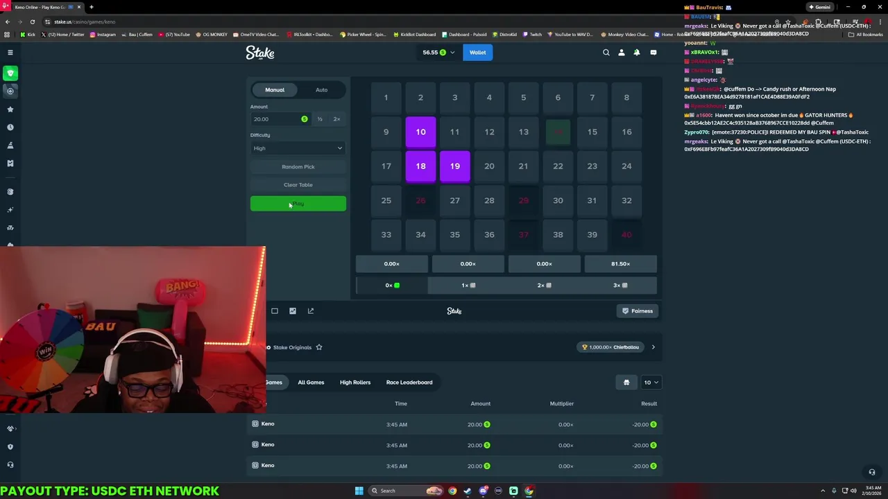Switch to the Manual betting tab

(x=275, y=90)
